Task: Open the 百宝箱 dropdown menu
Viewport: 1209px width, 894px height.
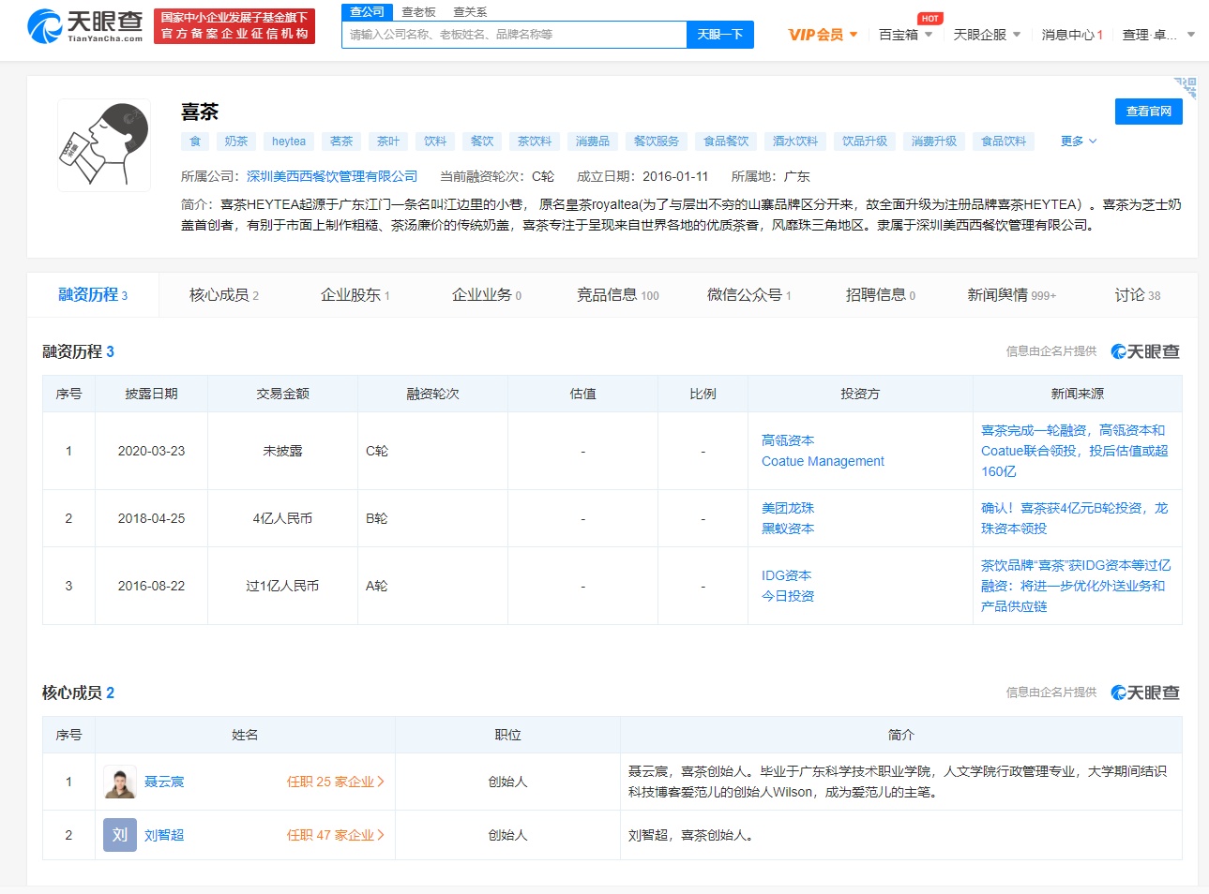Action: (x=905, y=35)
